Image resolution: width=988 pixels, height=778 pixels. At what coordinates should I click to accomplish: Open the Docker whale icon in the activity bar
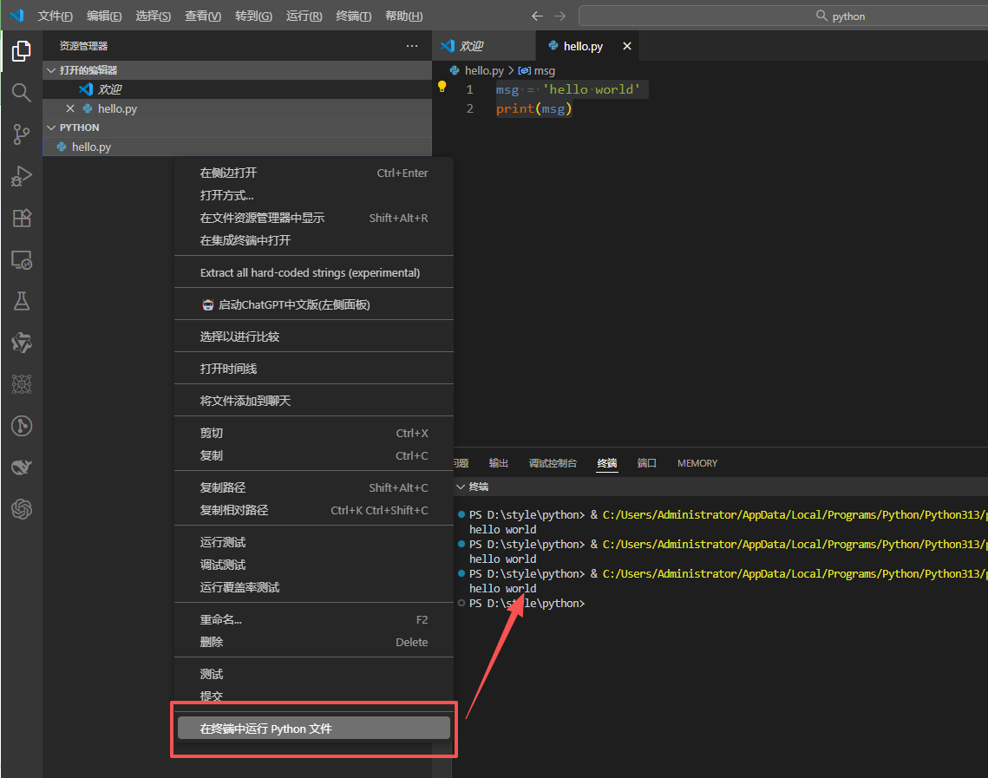(x=22, y=467)
